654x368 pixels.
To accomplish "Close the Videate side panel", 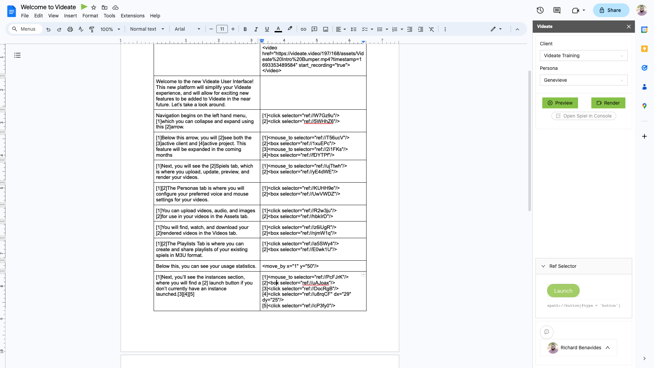I will pos(629,27).
